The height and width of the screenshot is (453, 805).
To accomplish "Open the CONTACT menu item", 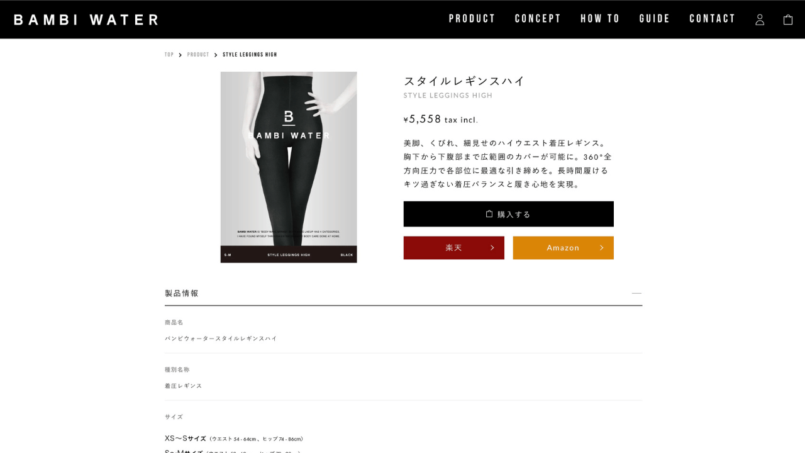I will point(713,19).
